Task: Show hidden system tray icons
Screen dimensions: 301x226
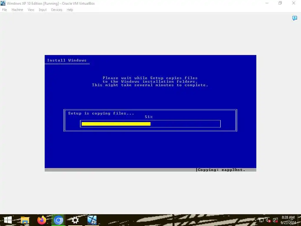Action: (x=255, y=220)
